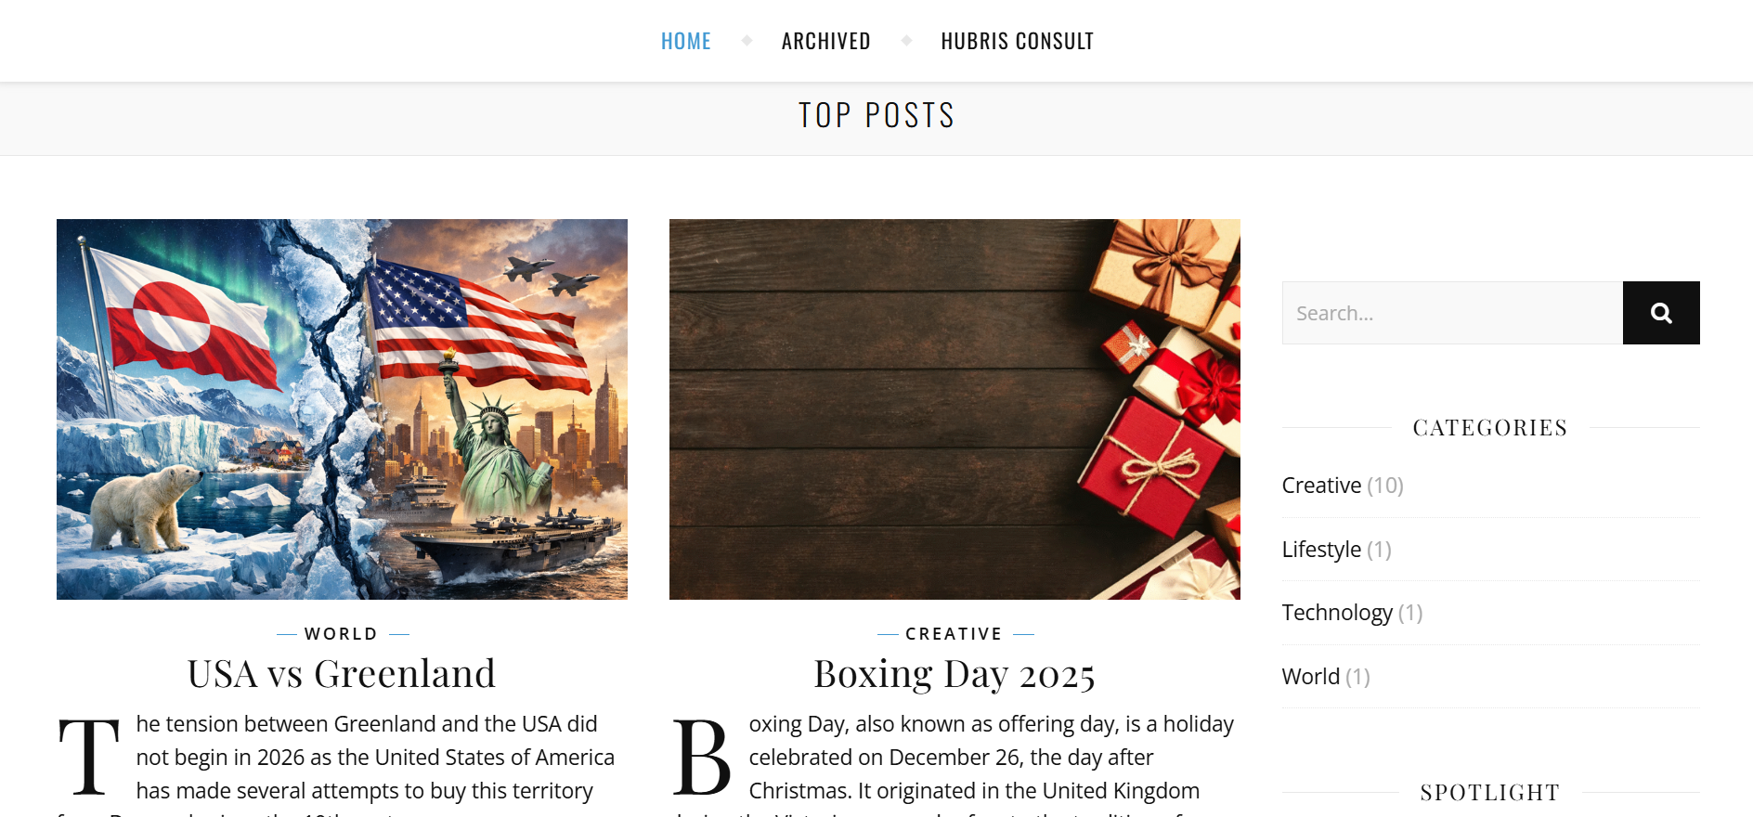This screenshot has height=817, width=1753.
Task: Open the Creative category in sidebar
Action: click(1321, 485)
